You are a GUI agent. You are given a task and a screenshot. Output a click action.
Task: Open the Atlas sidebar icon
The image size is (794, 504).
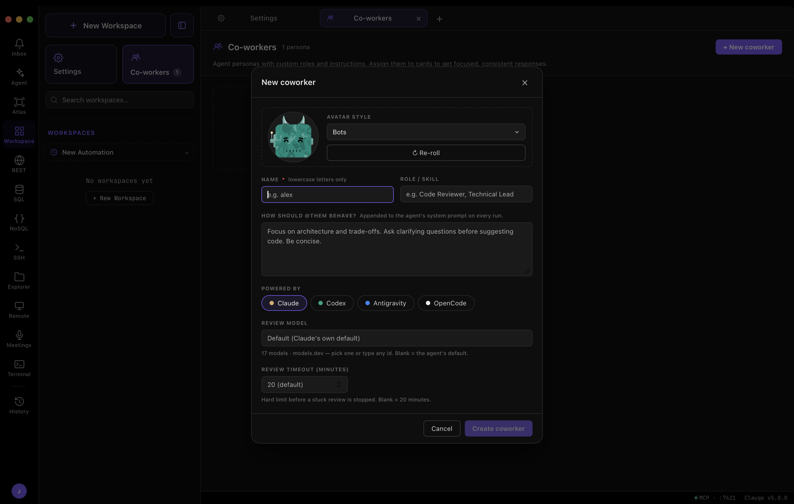click(x=19, y=102)
